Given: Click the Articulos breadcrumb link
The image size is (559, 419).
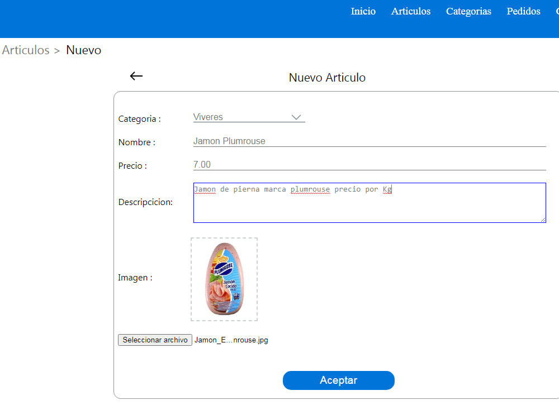Looking at the screenshot, I should tap(26, 50).
